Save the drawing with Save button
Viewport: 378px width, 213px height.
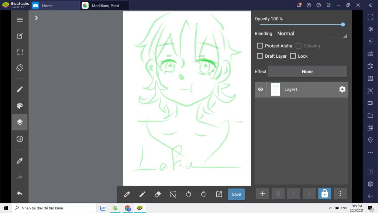[236, 194]
